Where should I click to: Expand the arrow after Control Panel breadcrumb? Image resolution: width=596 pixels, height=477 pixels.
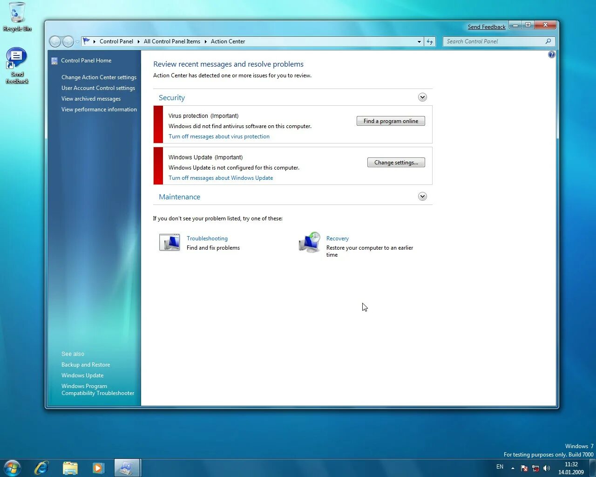tap(138, 41)
